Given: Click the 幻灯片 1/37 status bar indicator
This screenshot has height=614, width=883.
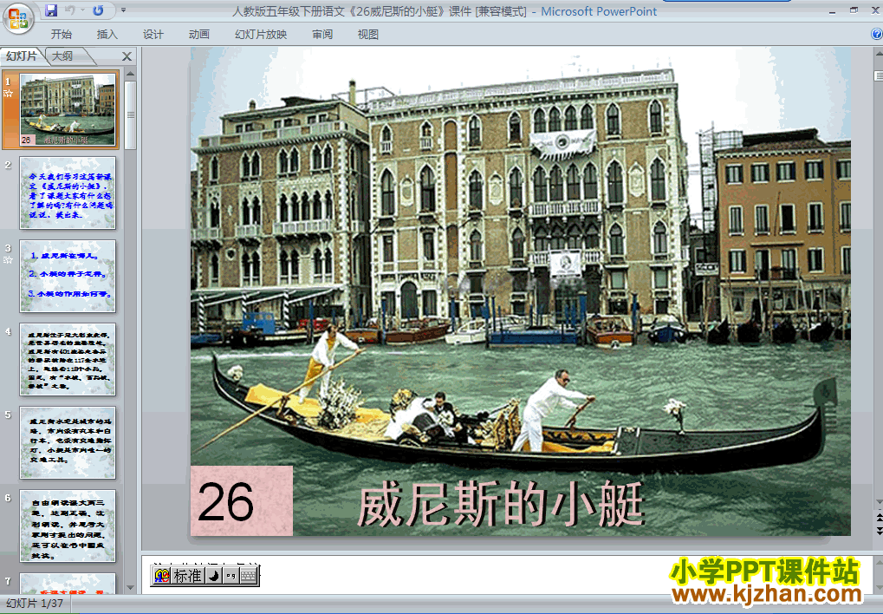Looking at the screenshot, I should tap(35, 604).
